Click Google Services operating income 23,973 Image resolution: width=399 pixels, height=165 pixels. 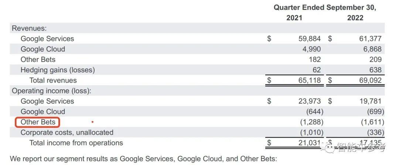310,101
